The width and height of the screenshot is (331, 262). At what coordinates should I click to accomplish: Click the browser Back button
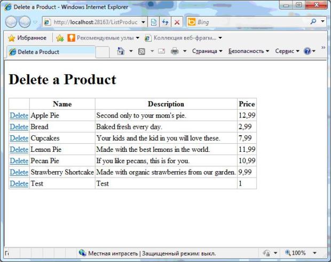pos(11,22)
